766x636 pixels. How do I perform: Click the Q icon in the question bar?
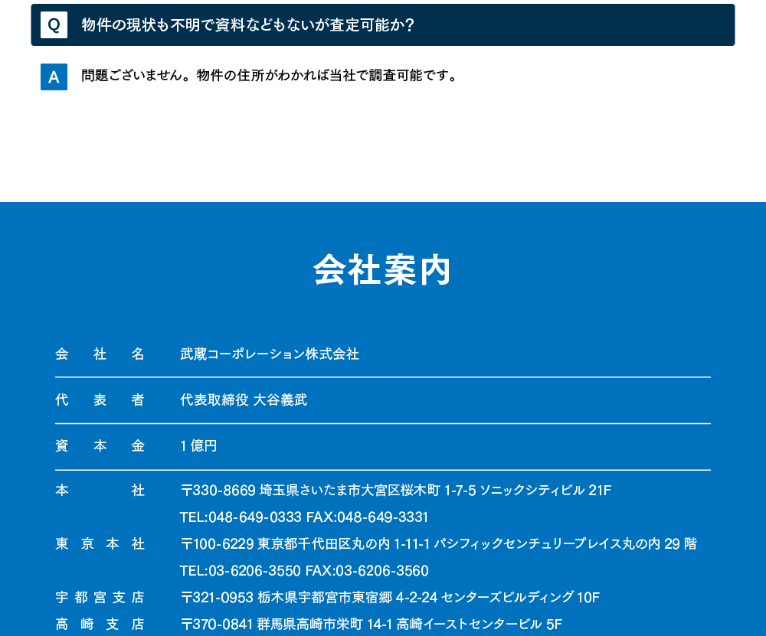pos(54,25)
